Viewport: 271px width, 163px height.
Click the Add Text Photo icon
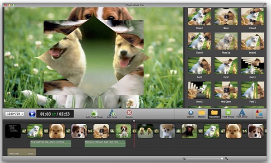click(94, 113)
